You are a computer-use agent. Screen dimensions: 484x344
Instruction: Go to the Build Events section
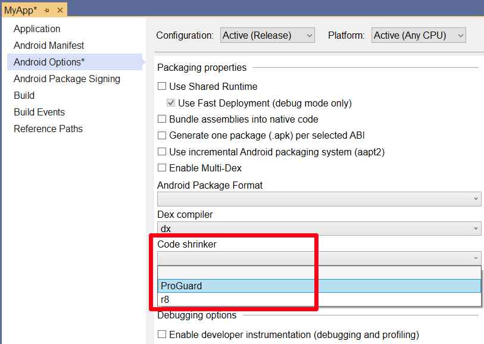(x=39, y=112)
